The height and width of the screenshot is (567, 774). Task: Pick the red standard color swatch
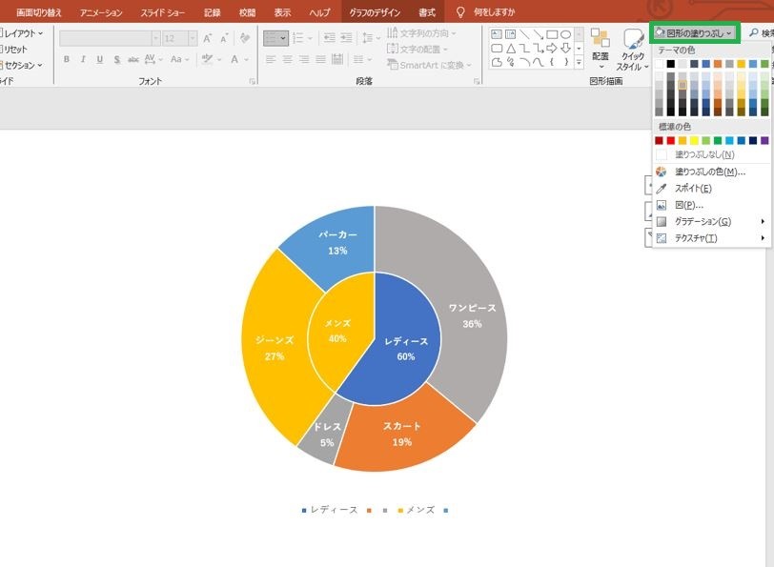(x=670, y=141)
